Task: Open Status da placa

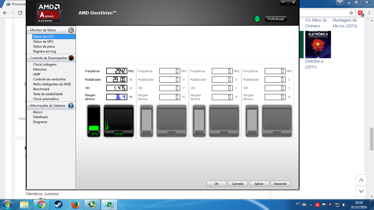Action: tap(44, 46)
